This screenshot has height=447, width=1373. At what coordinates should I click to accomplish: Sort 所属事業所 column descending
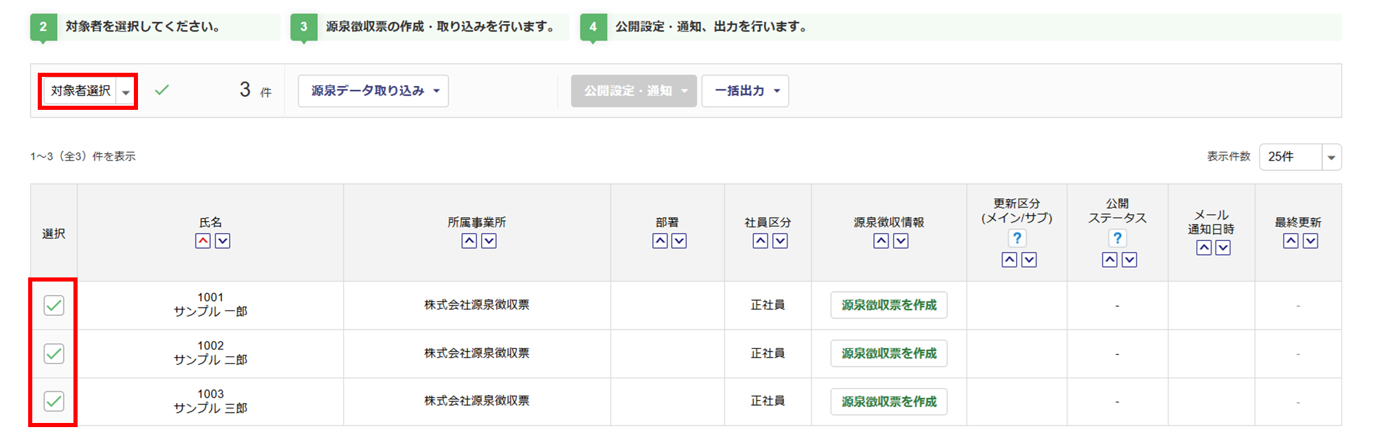[x=489, y=241]
